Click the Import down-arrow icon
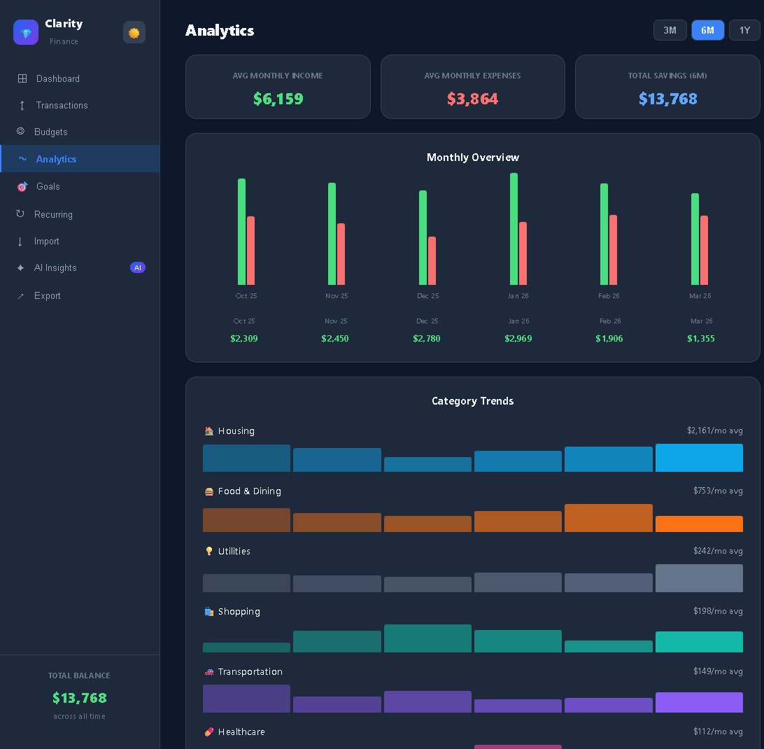The height and width of the screenshot is (749, 764). pos(20,241)
